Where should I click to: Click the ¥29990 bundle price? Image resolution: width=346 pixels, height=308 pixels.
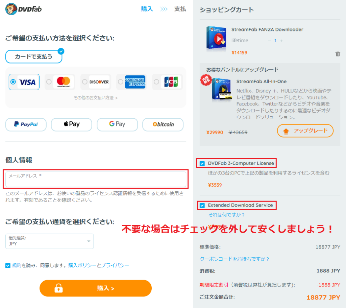coord(215,132)
